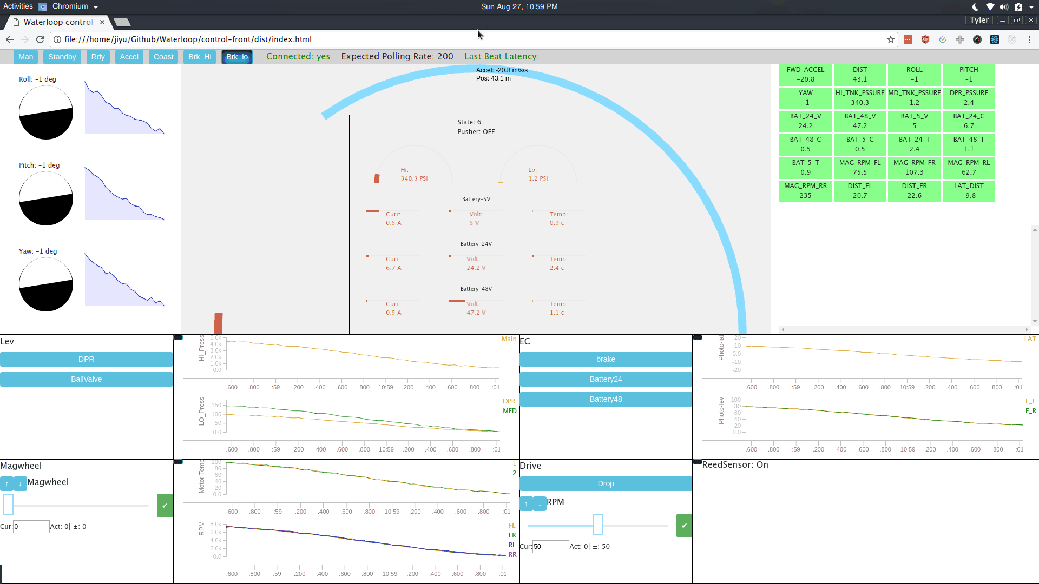The height and width of the screenshot is (584, 1039).
Task: Confirm RPM value with green checkmark
Action: (684, 526)
